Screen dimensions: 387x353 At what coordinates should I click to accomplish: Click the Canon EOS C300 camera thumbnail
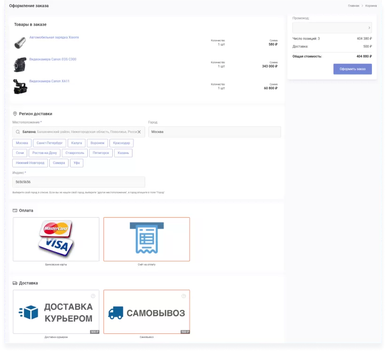(x=20, y=65)
